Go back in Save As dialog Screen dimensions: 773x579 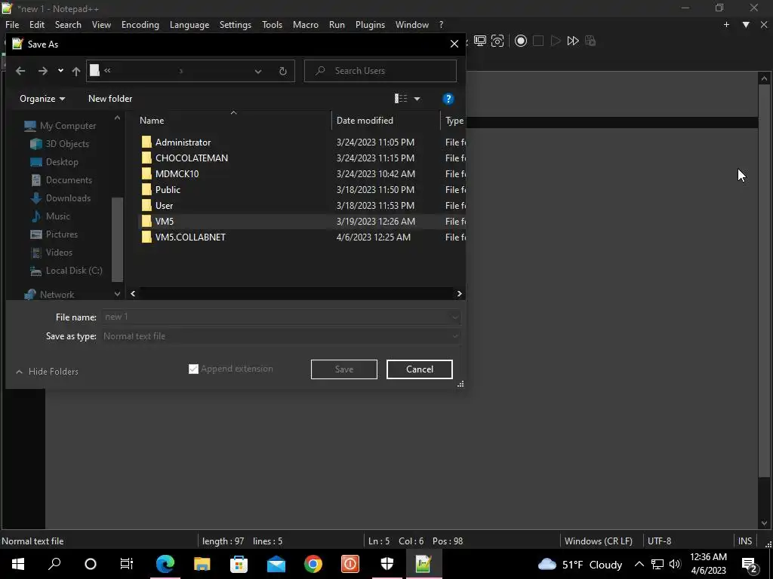pos(20,71)
